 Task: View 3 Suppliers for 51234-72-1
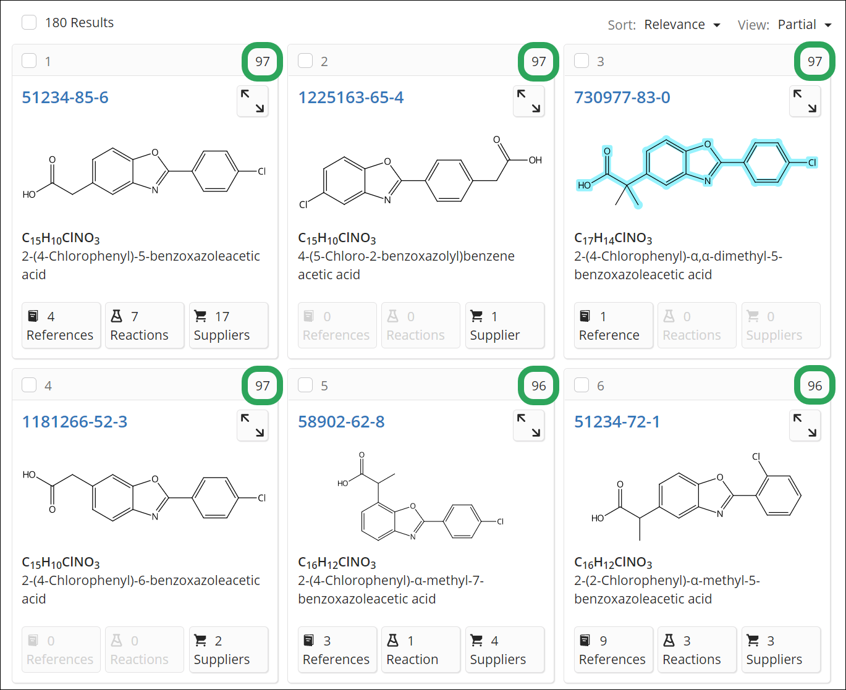point(781,650)
